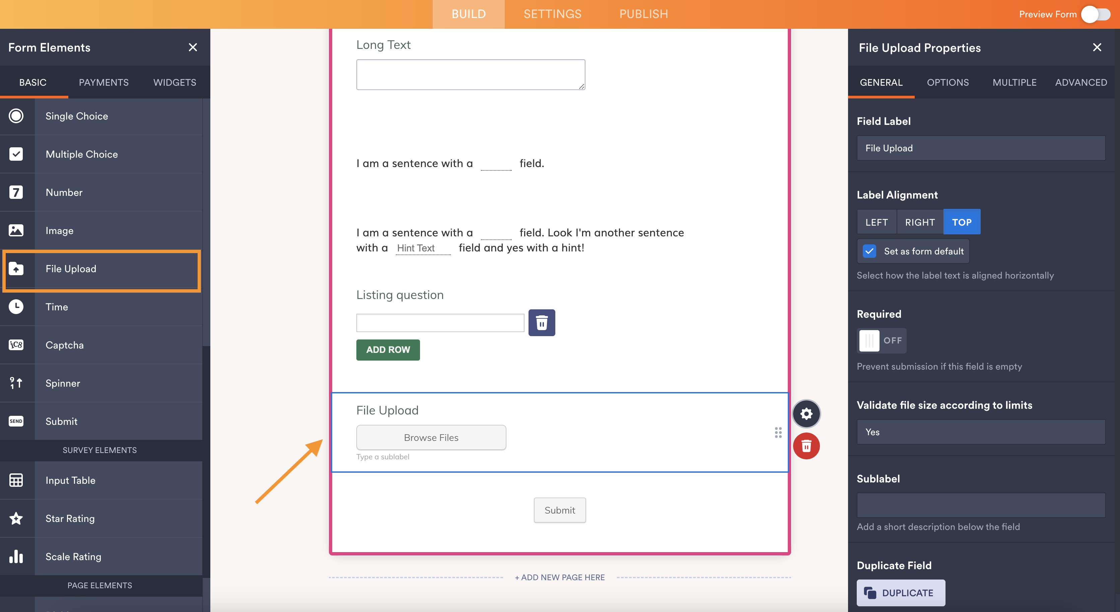
Task: Set label alignment to LEFT
Action: 876,222
